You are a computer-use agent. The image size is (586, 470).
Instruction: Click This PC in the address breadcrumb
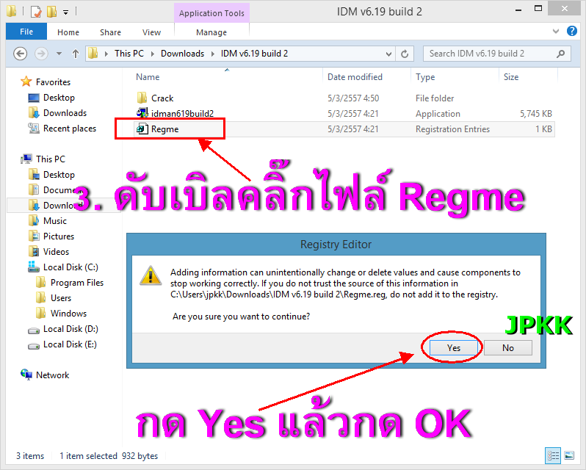pyautogui.click(x=129, y=54)
